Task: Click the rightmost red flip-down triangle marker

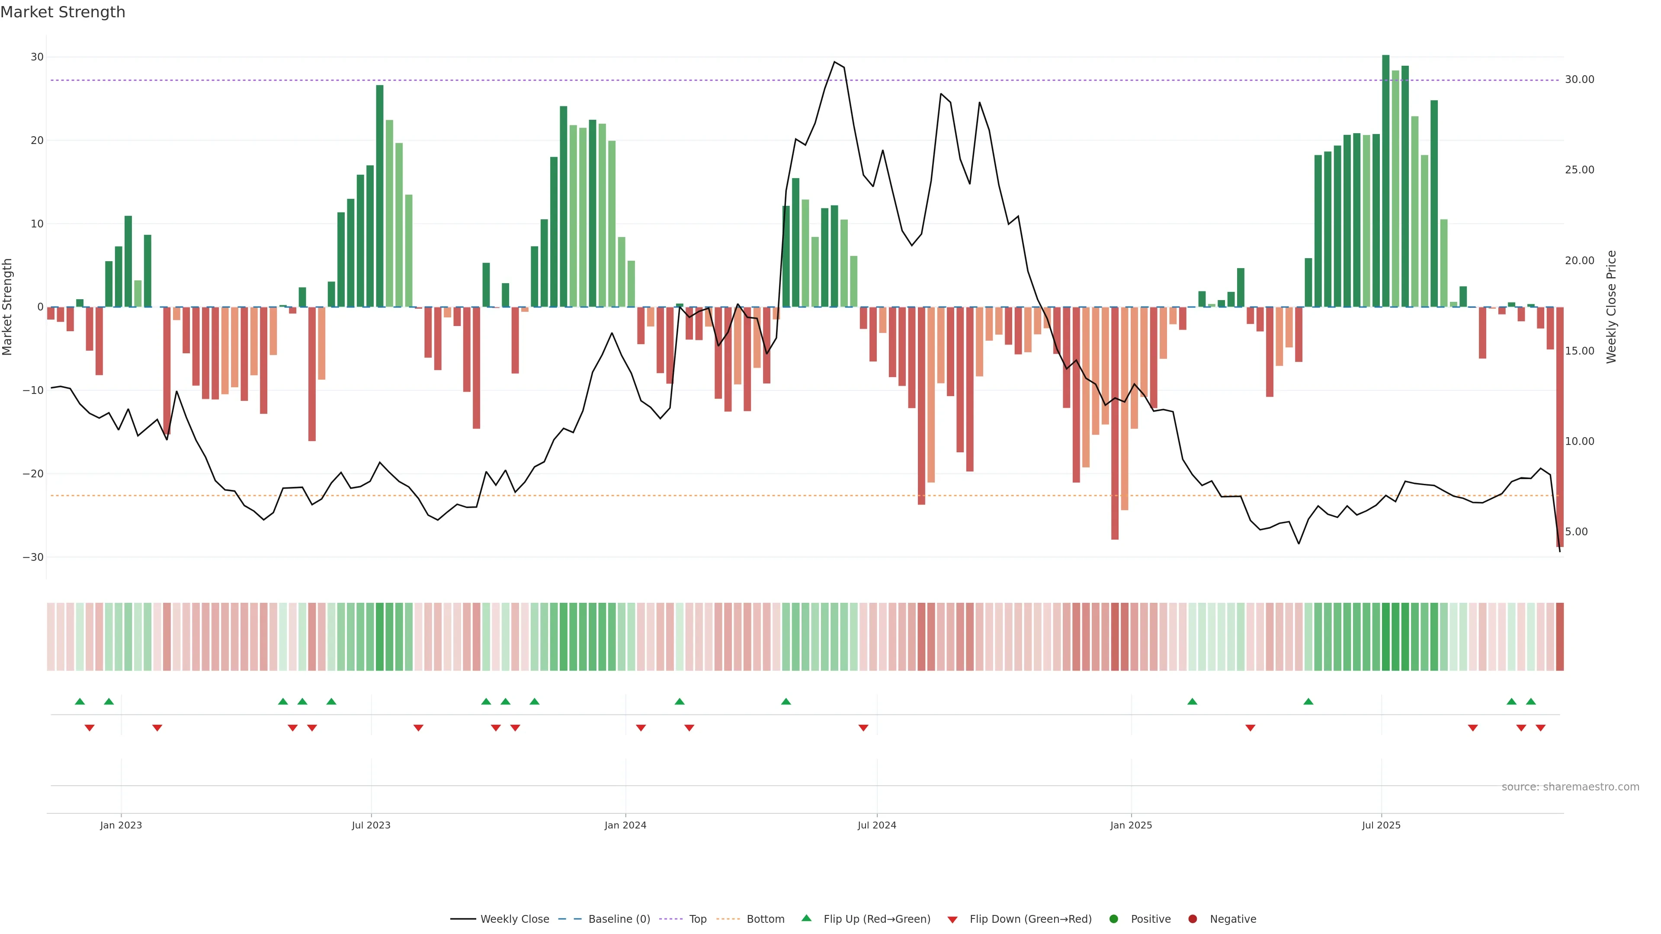Action: (x=1540, y=728)
